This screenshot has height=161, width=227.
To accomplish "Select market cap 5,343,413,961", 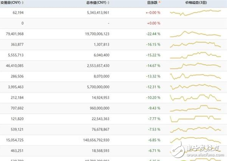I will (x=98, y=13).
